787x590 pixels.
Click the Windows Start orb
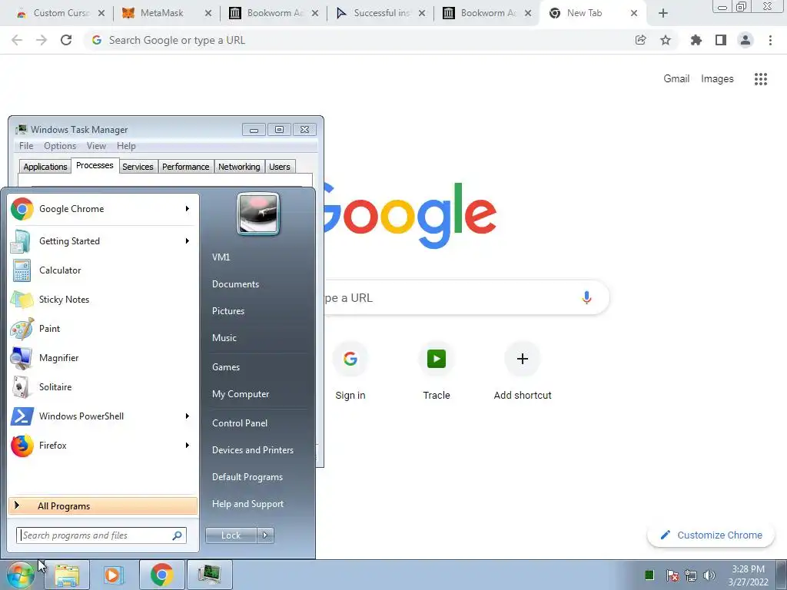[x=19, y=575]
